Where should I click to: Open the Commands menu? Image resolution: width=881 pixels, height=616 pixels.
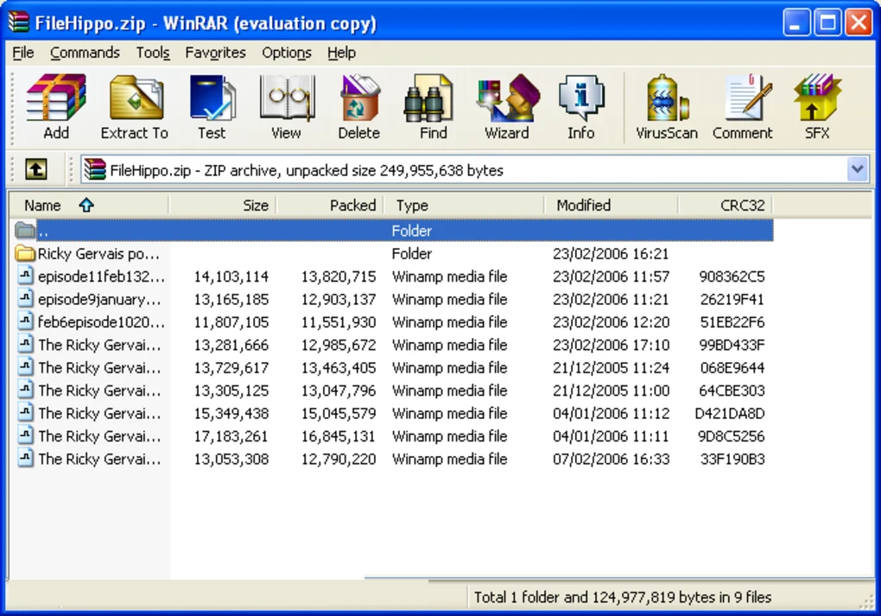pos(85,53)
